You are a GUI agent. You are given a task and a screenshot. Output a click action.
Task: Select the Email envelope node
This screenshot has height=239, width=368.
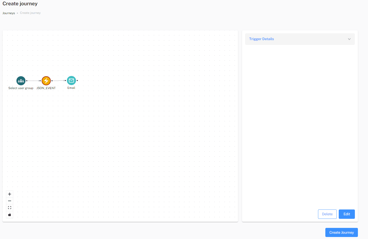[71, 81]
